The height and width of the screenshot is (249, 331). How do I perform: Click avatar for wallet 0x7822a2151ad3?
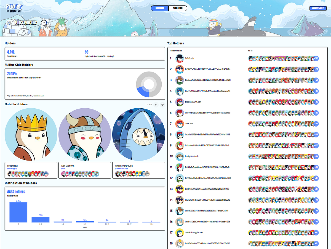point(180,69)
